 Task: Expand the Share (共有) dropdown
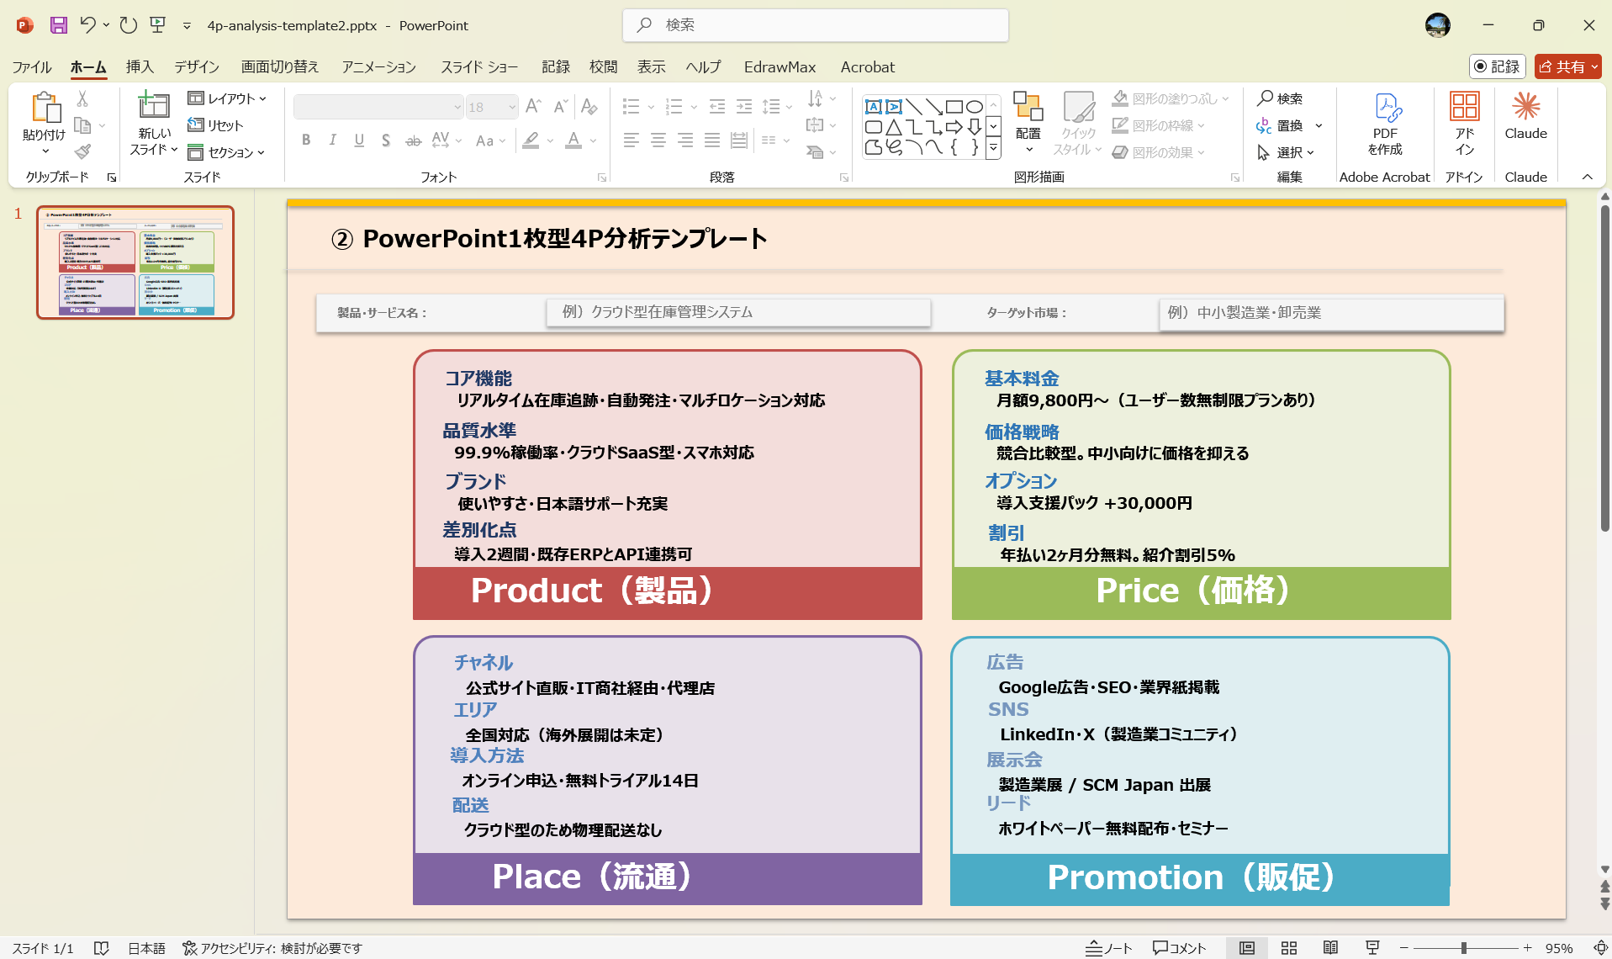click(1594, 66)
